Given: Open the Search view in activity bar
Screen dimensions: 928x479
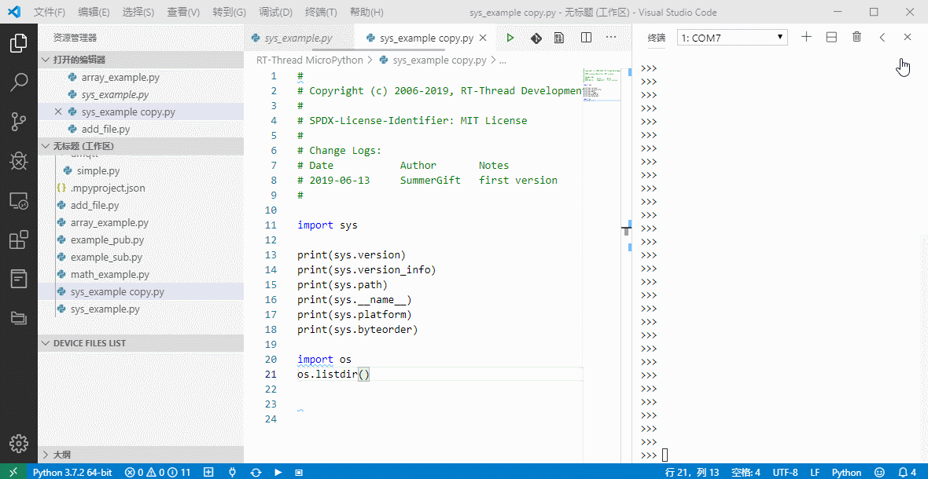Looking at the screenshot, I should (x=19, y=82).
